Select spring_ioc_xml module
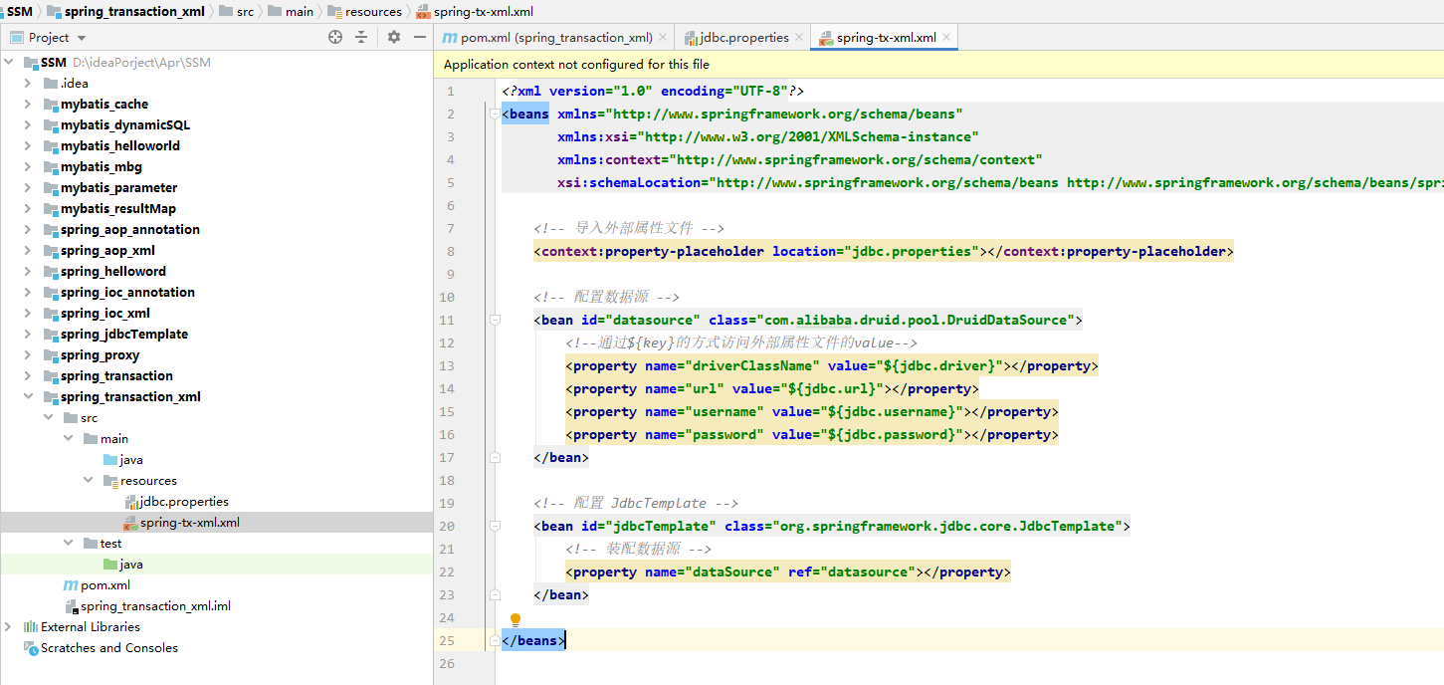 [x=104, y=314]
